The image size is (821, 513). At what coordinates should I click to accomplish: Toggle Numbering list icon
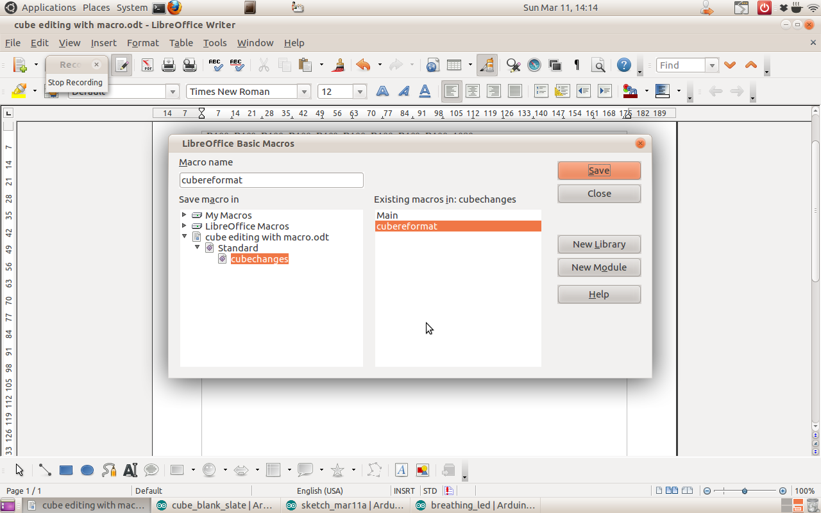541,91
